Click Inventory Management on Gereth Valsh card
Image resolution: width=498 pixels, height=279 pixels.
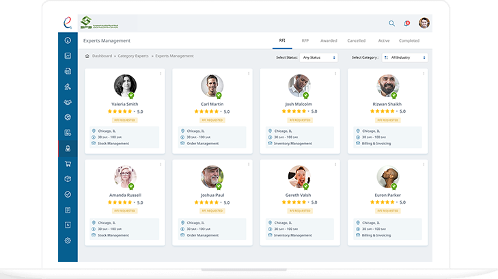pos(293,235)
